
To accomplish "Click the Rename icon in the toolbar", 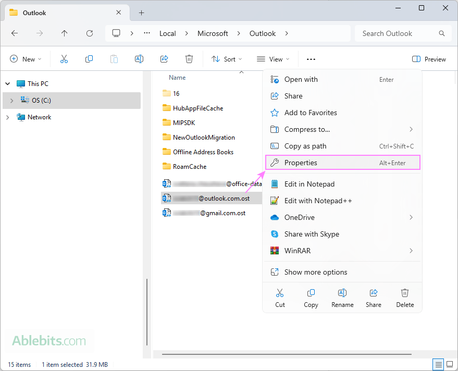I will pyautogui.click(x=139, y=59).
